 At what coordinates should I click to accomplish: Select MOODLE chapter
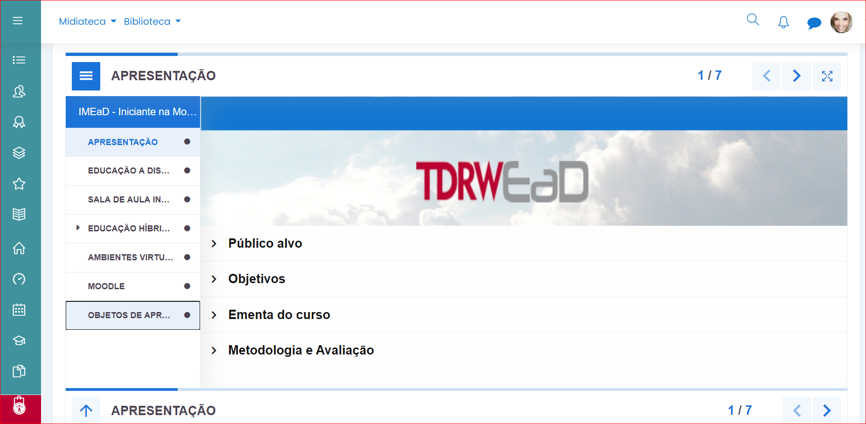coord(133,286)
